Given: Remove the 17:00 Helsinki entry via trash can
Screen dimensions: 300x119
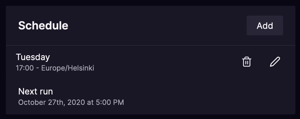Looking at the screenshot, I should (247, 62).
